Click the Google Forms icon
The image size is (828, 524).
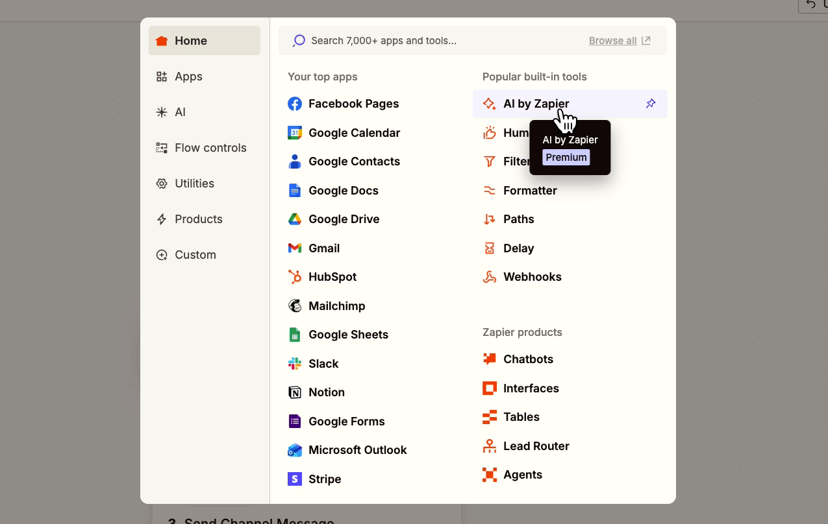pyautogui.click(x=295, y=422)
